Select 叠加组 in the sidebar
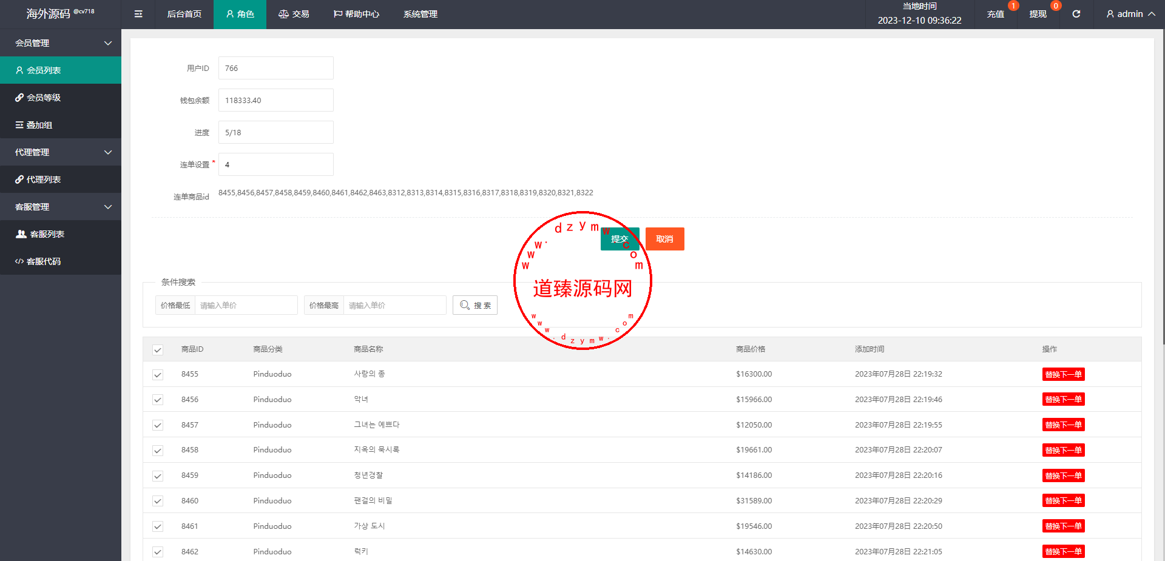The height and width of the screenshot is (561, 1165). 61,125
